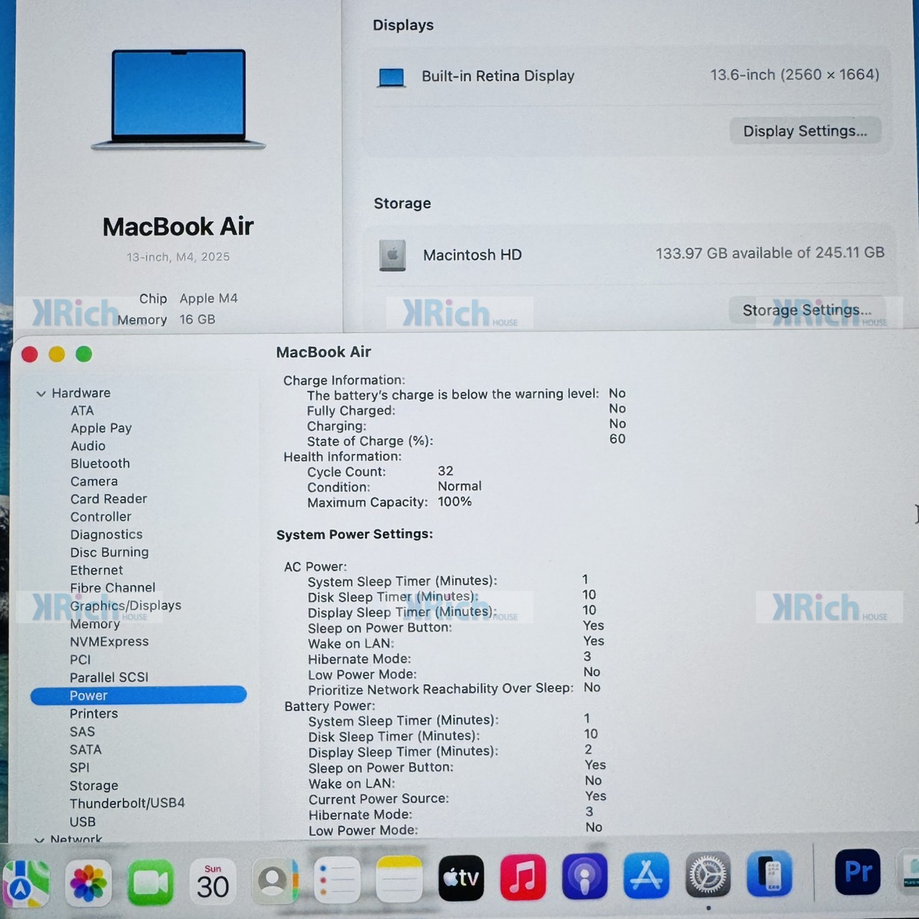Select Camera in the Hardware list

coord(93,481)
